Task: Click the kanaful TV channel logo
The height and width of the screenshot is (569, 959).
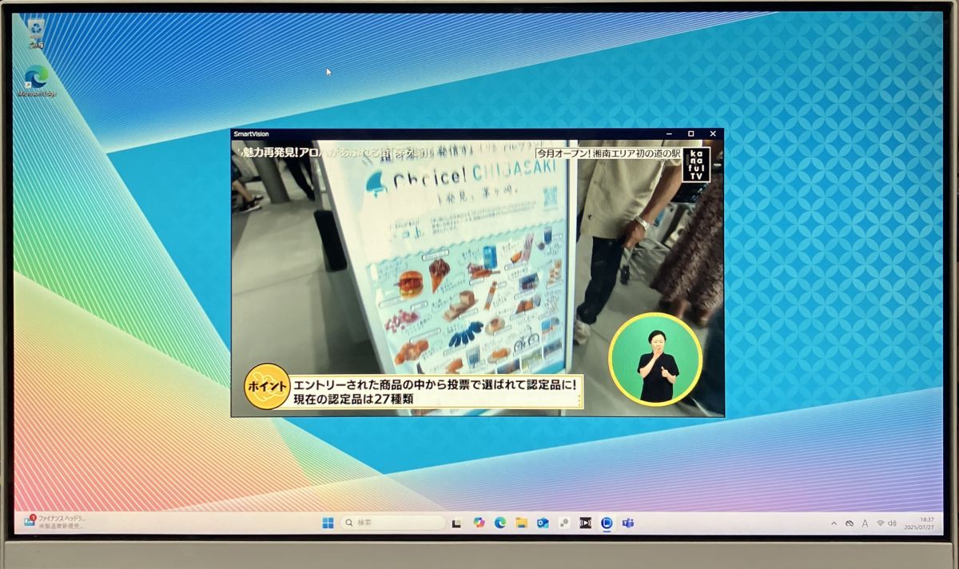Action: pyautogui.click(x=696, y=164)
